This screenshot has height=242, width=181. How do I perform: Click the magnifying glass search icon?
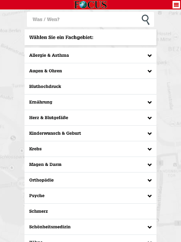coord(146,20)
